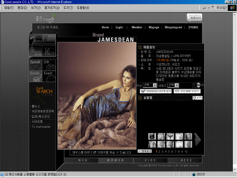This screenshot has width=237, height=178.
Task: Click the 전체보기 button
Action: [145, 151]
